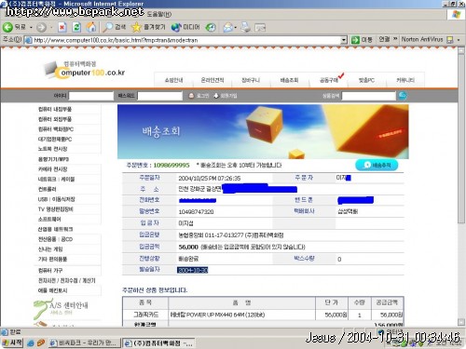Open the 쇼핑안내 shopping guide tab
This screenshot has height=349, width=466.
click(173, 80)
